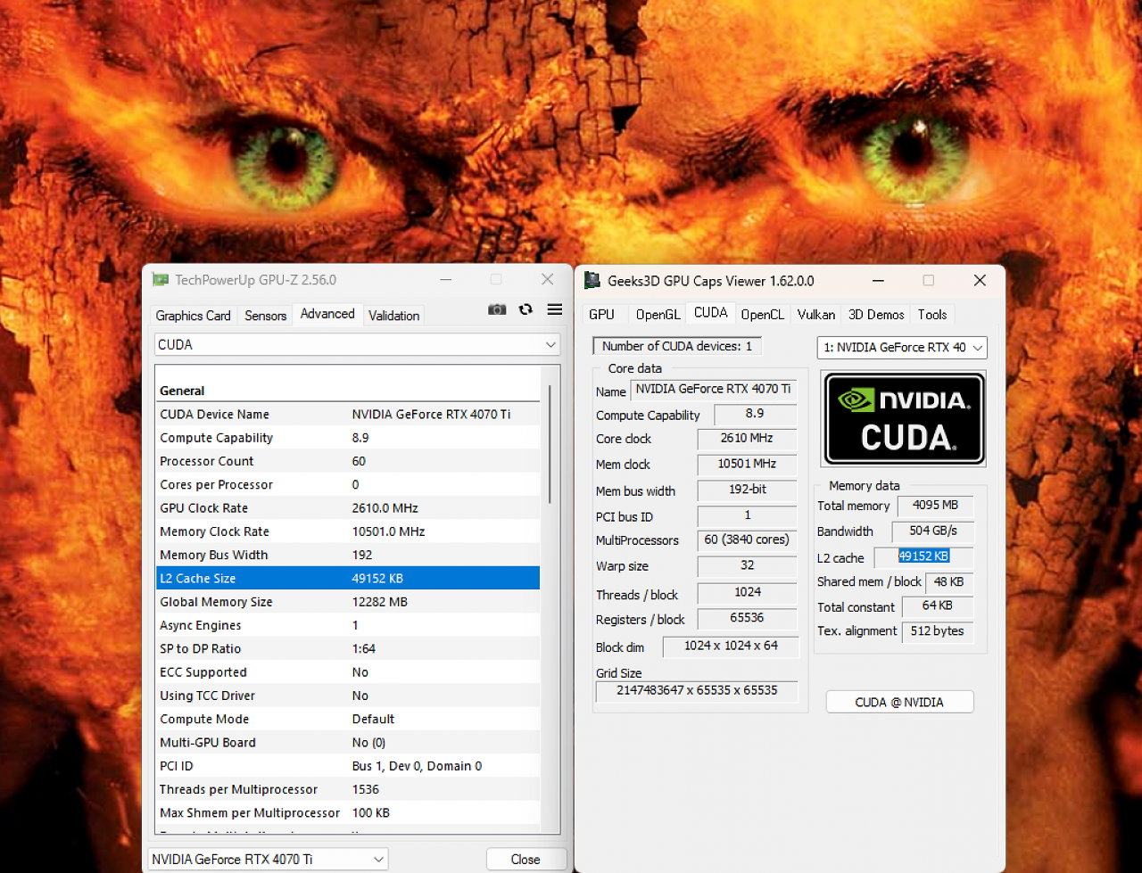
Task: Click the Core clock 2610 MHz field
Action: click(x=747, y=439)
